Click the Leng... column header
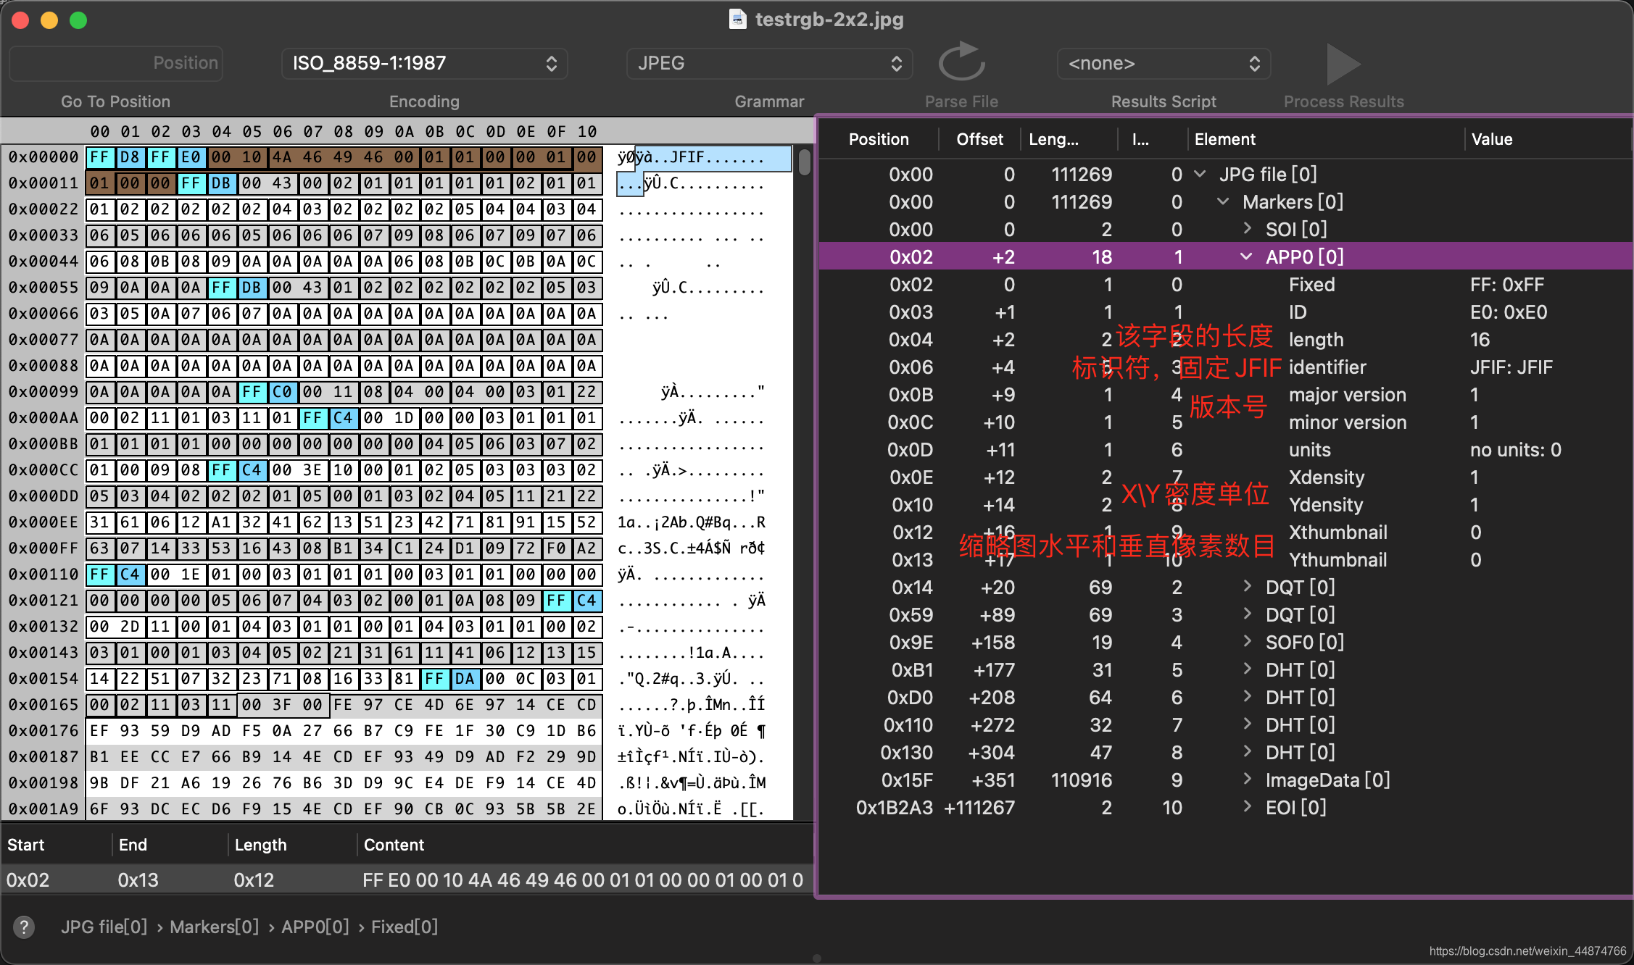1634x965 pixels. (x=1053, y=139)
